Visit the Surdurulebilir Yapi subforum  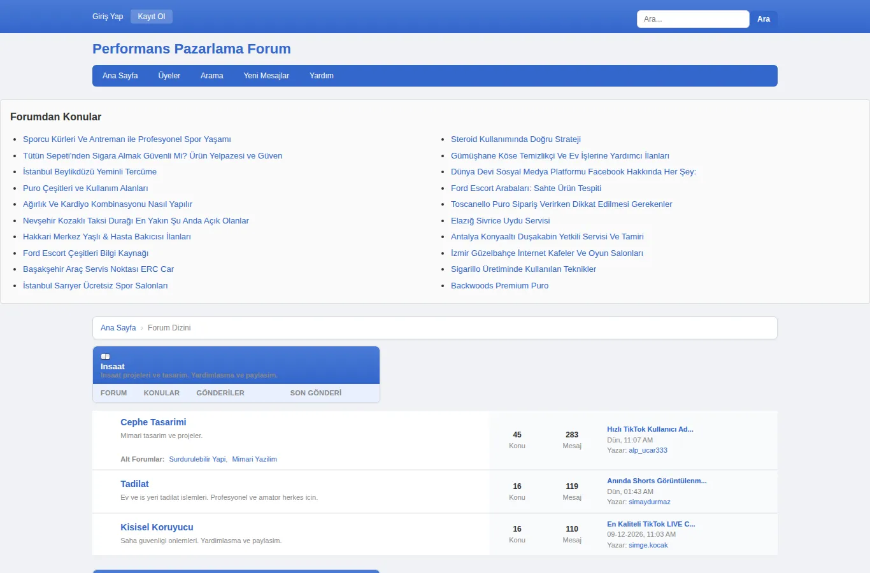tap(197, 459)
